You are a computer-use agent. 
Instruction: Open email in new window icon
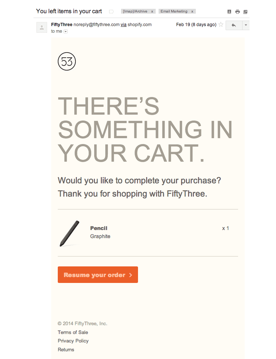[x=245, y=12]
